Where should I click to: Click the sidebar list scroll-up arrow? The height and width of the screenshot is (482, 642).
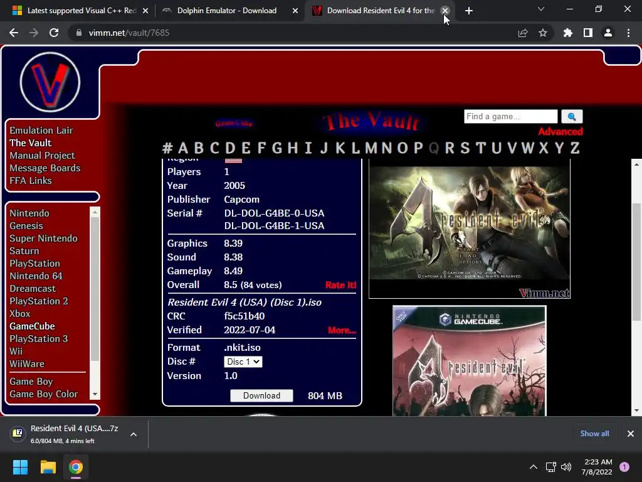click(95, 212)
